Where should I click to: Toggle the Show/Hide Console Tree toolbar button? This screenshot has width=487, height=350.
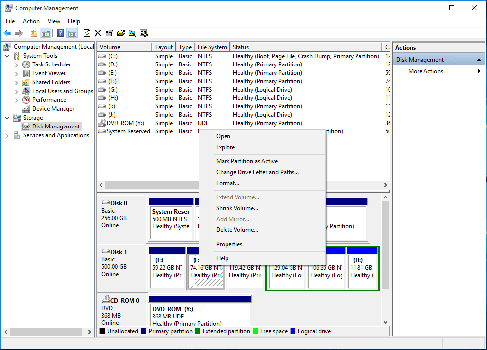point(45,32)
